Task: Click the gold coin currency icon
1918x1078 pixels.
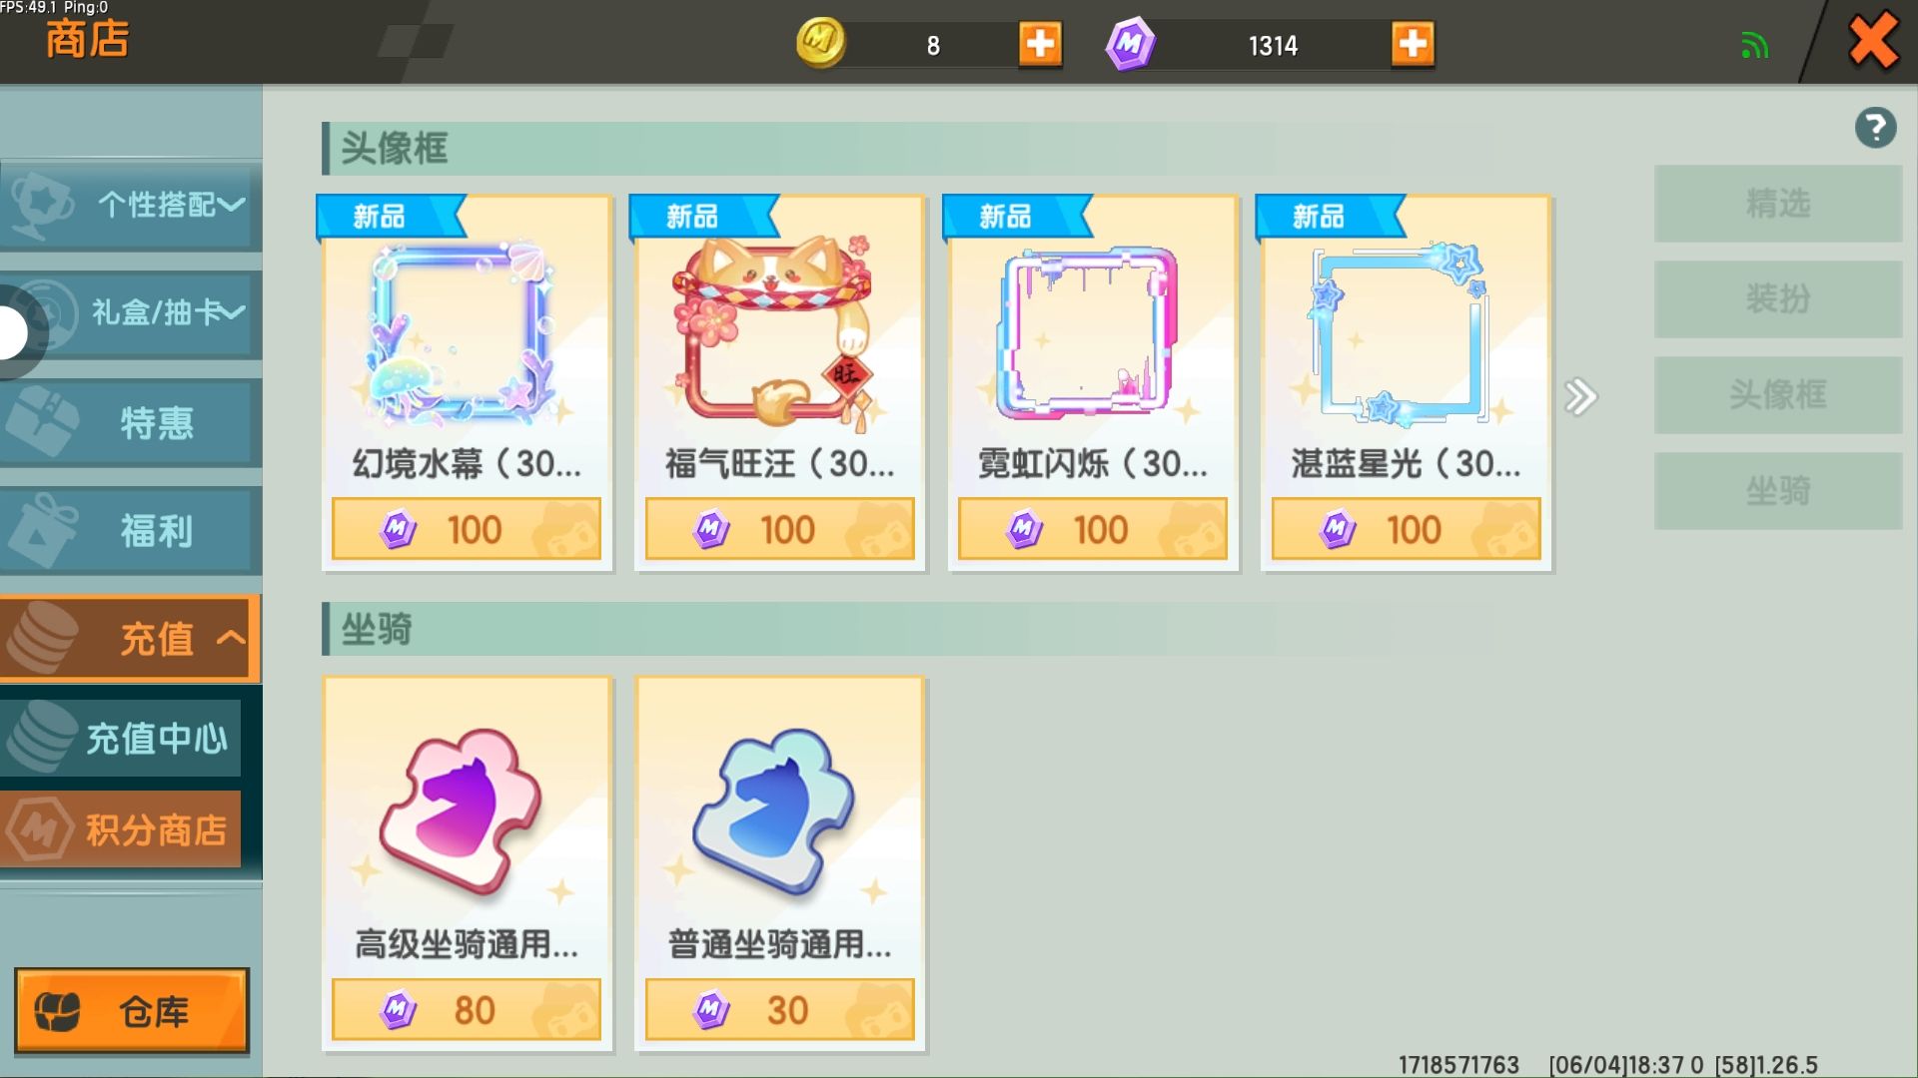Action: tap(821, 43)
